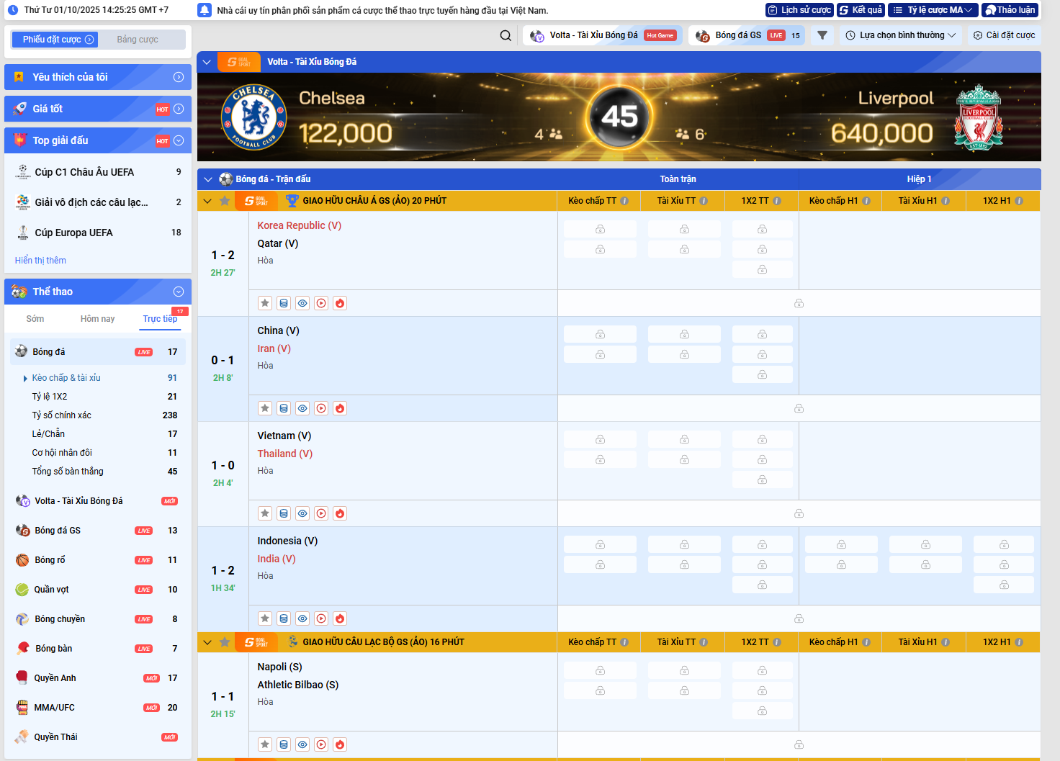This screenshot has height=761, width=1060.
Task: Click hot flame icon for Vietnam match
Action: pyautogui.click(x=340, y=513)
